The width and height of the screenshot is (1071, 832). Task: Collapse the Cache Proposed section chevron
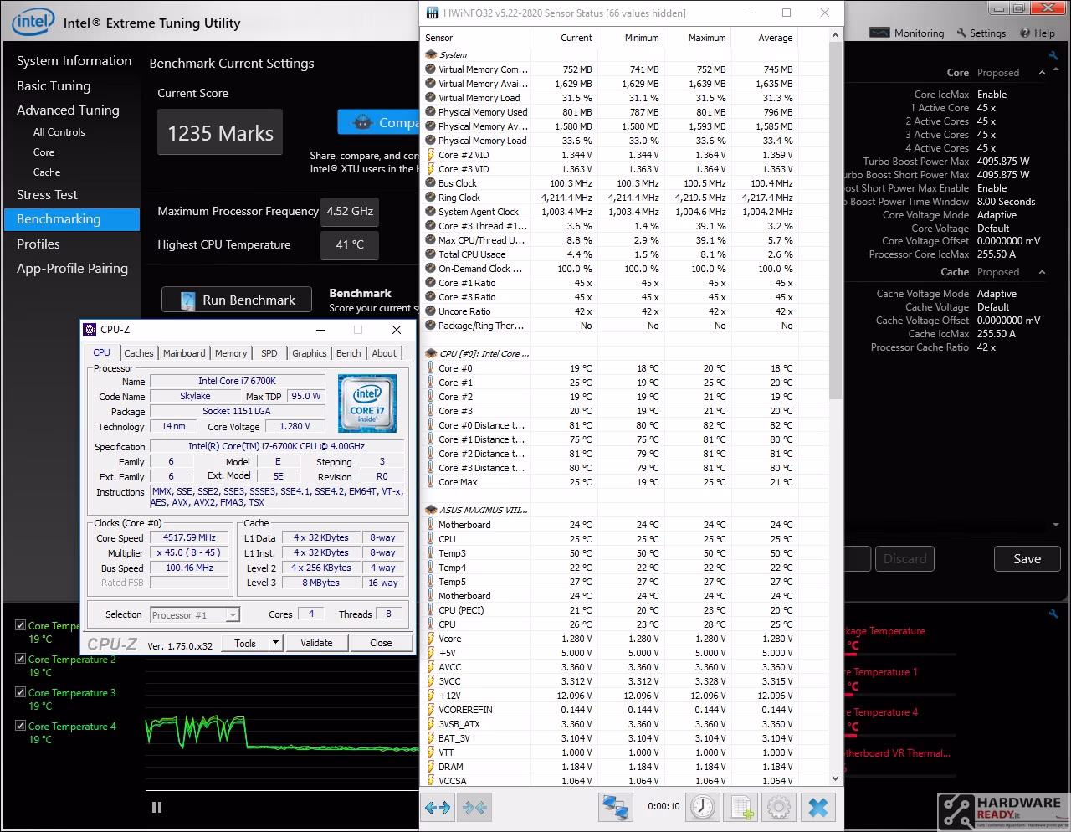tap(1042, 272)
